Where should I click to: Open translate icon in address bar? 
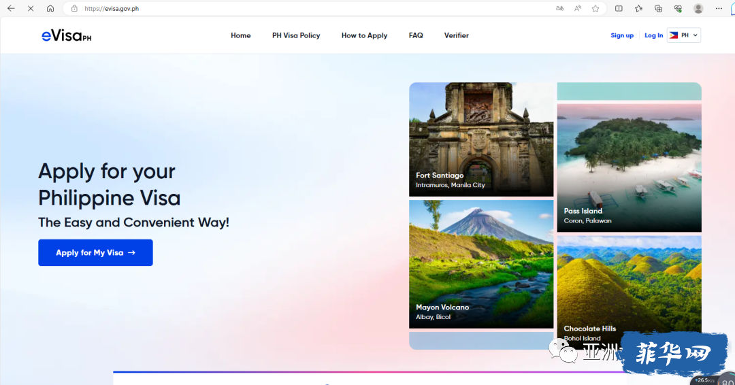pyautogui.click(x=559, y=8)
